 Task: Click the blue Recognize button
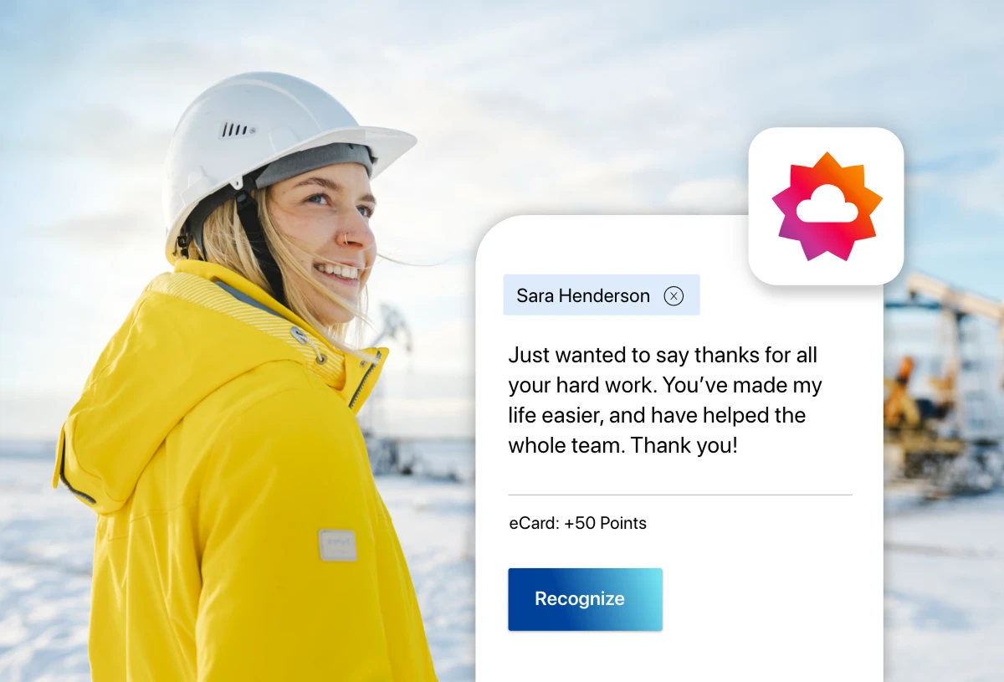point(585,599)
